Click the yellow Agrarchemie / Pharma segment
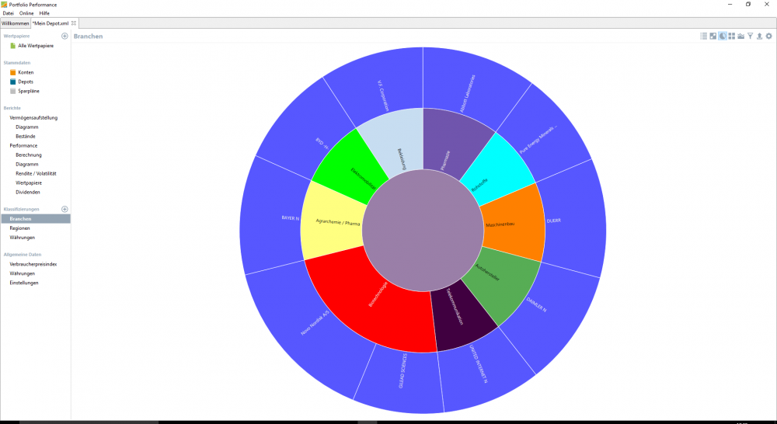 pyautogui.click(x=331, y=223)
